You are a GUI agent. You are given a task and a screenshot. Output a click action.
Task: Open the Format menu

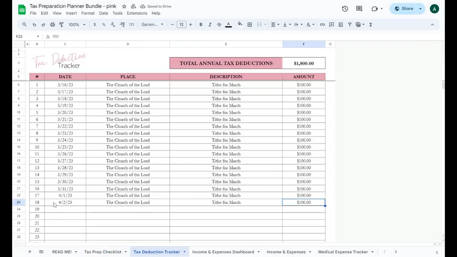pyautogui.click(x=88, y=13)
